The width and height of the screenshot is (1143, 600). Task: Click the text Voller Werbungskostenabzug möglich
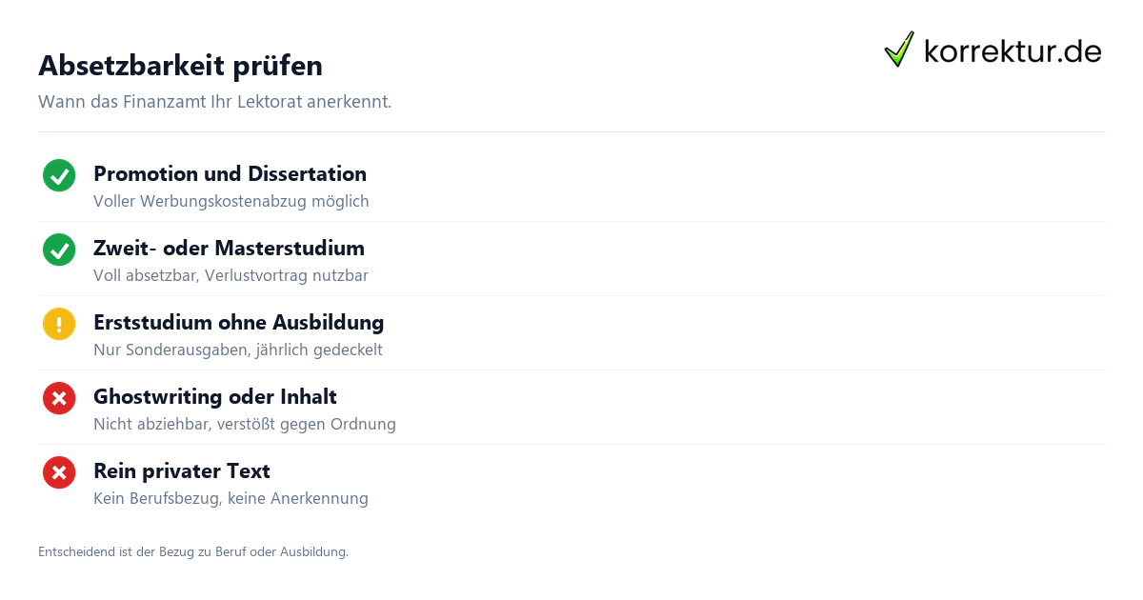pyautogui.click(x=231, y=202)
